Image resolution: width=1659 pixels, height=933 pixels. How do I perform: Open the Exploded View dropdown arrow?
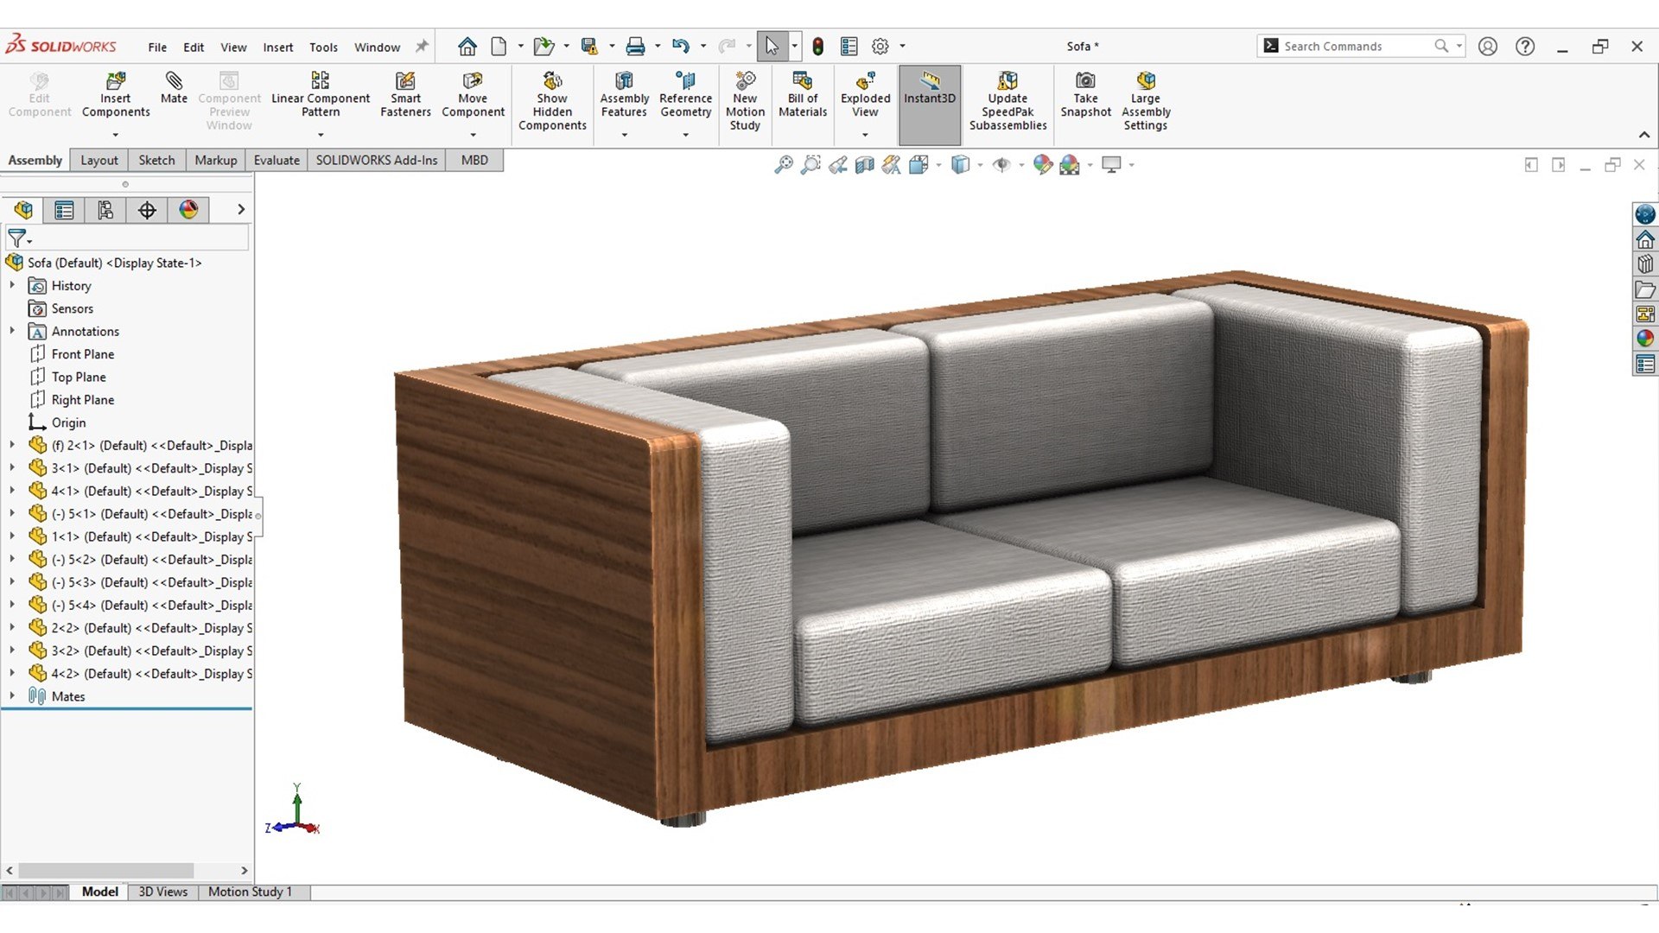tap(865, 135)
